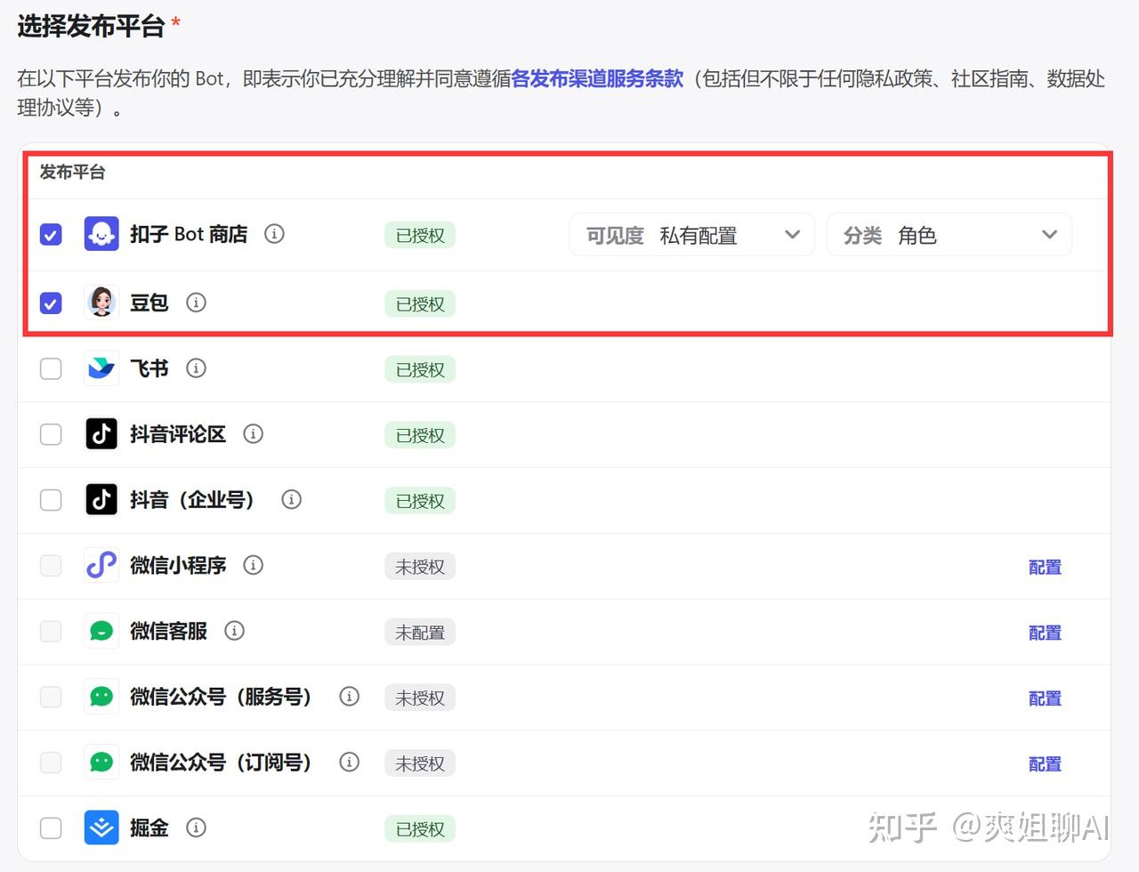Click the 豆包 avatar icon
The width and height of the screenshot is (1139, 872).
[x=101, y=303]
